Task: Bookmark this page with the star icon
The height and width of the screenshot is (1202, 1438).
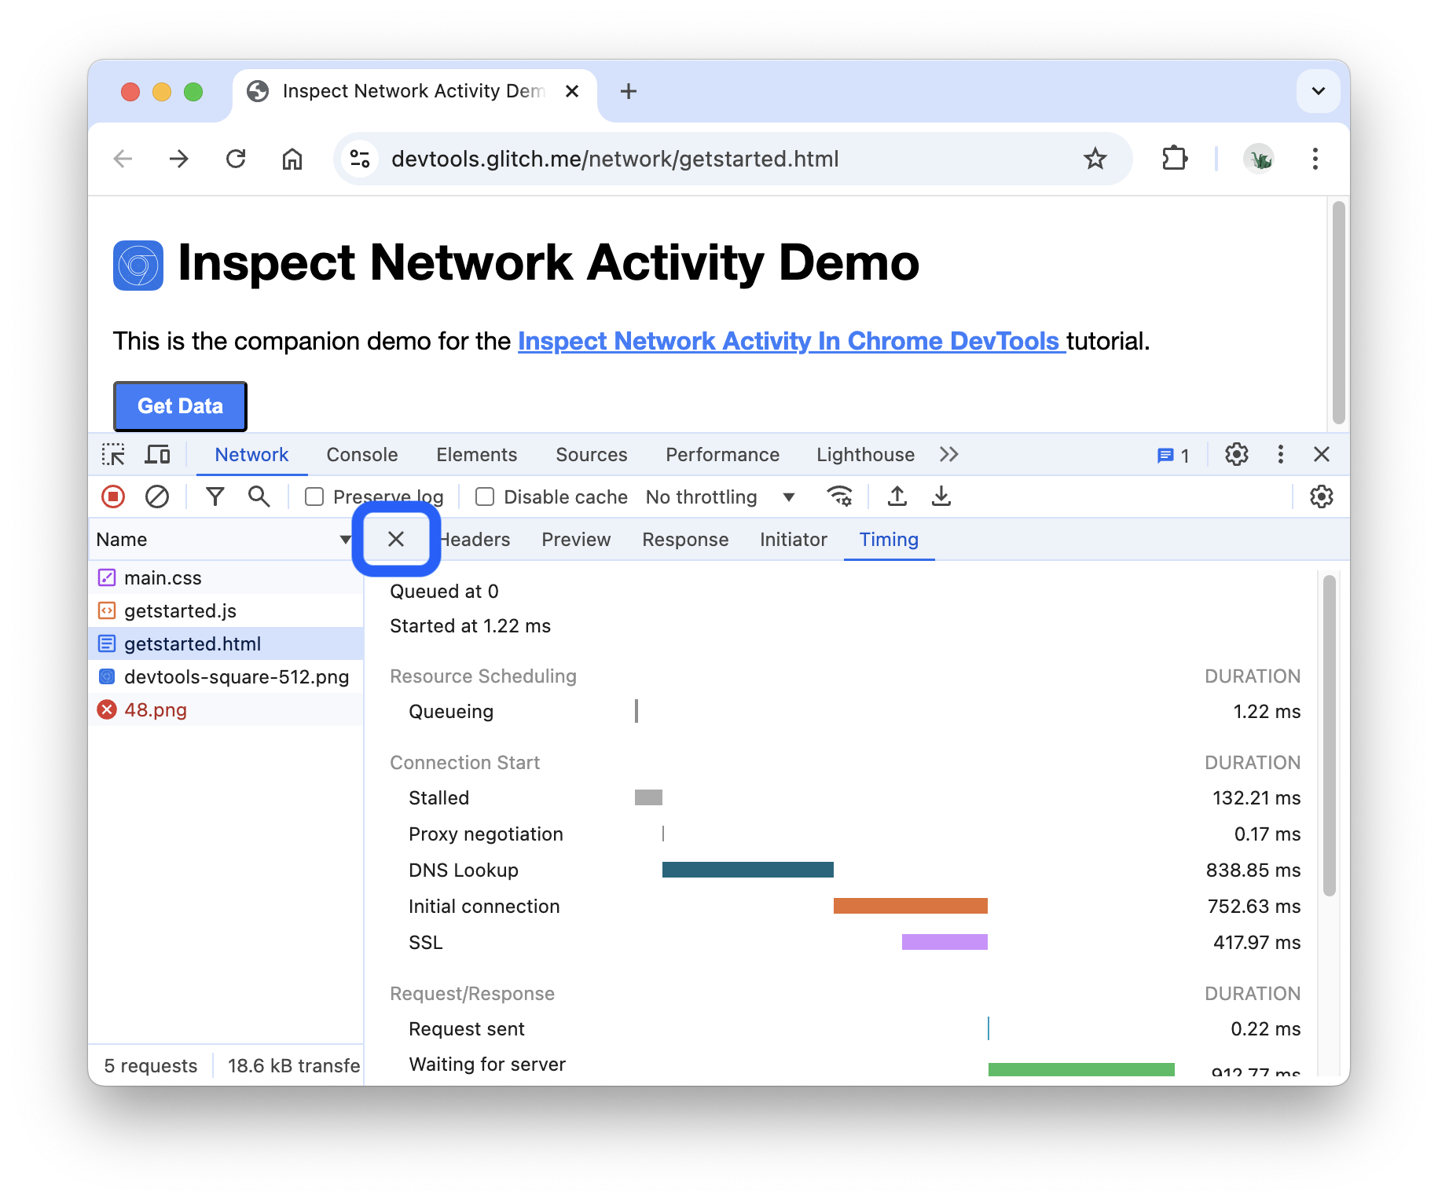Action: coord(1095,159)
